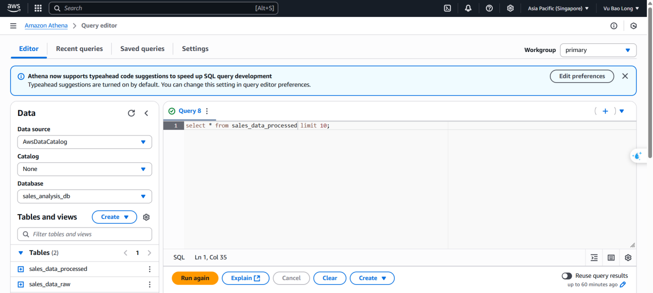Click the hexagon icon beside the info icon
Image resolution: width=653 pixels, height=293 pixels.
click(633, 26)
